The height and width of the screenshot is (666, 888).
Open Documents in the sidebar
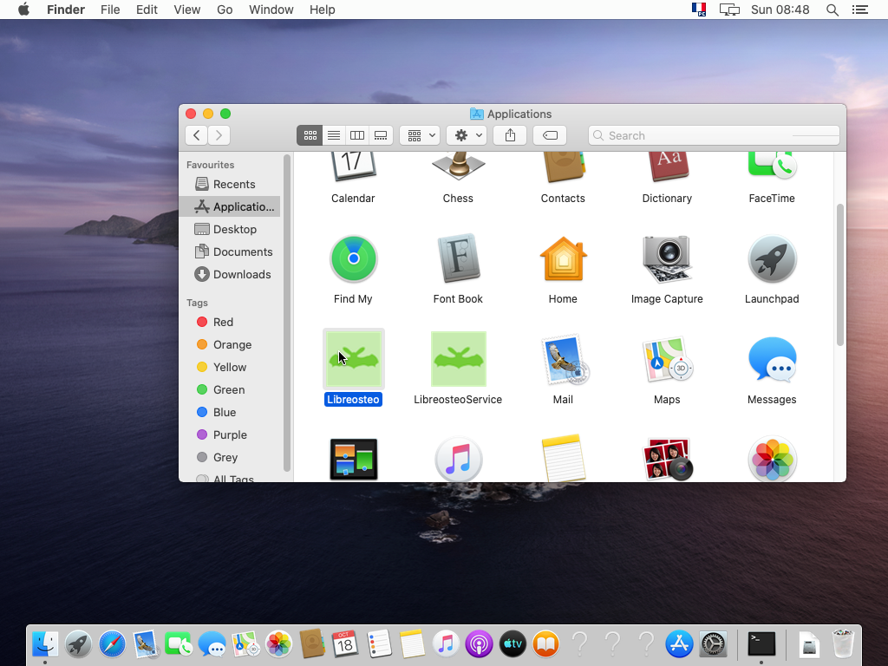pos(232,252)
